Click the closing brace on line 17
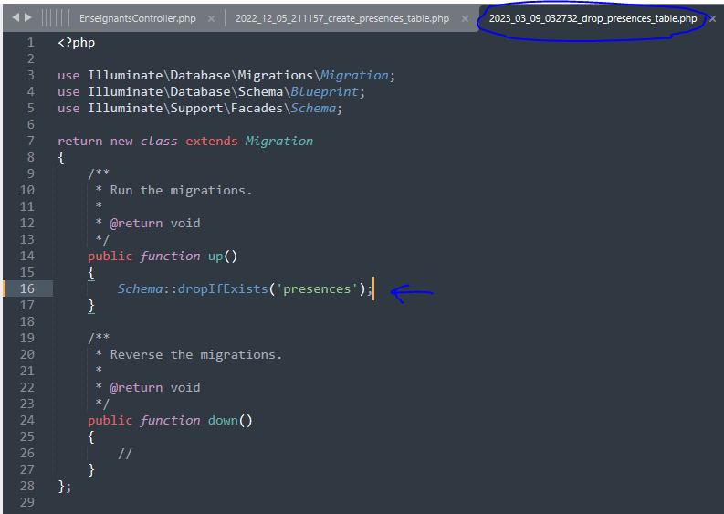 point(91,306)
